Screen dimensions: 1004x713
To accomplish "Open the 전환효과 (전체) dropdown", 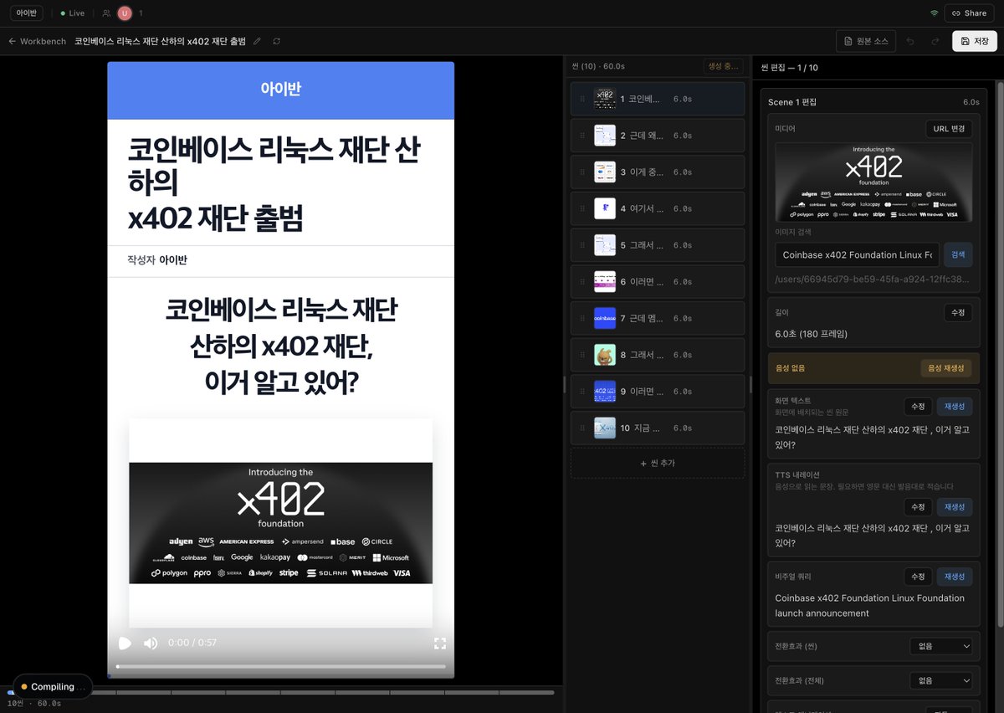I will coord(941,680).
